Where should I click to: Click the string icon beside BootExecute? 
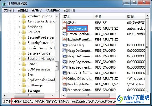64,28
